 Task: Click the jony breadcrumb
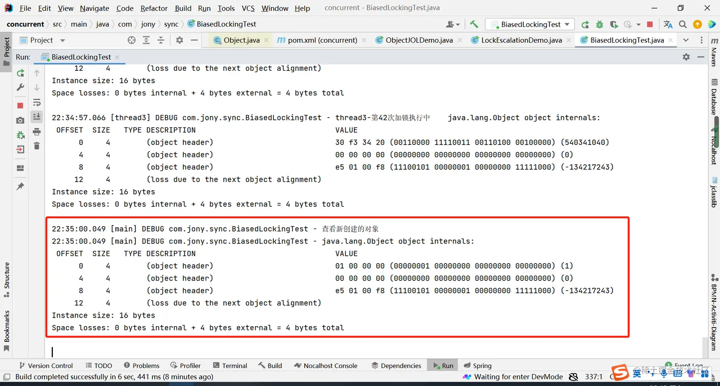[148, 24]
